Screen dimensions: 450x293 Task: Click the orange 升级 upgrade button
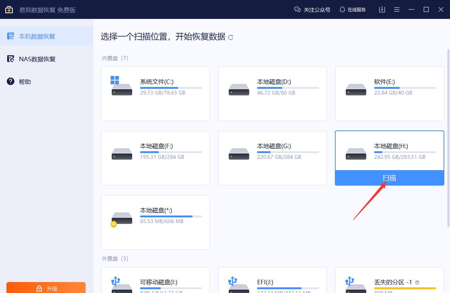(x=46, y=288)
